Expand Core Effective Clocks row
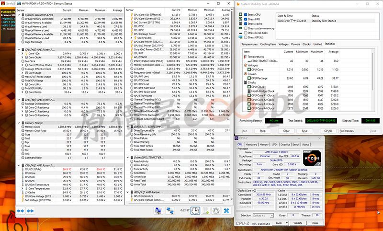 [23, 65]
